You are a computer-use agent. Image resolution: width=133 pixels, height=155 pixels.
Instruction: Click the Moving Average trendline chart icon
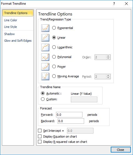[45, 77]
